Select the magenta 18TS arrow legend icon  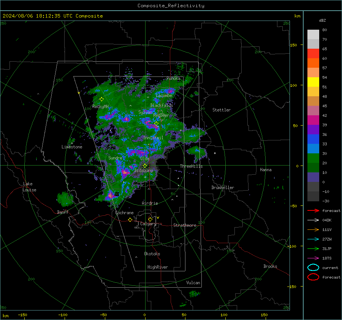[313, 258]
